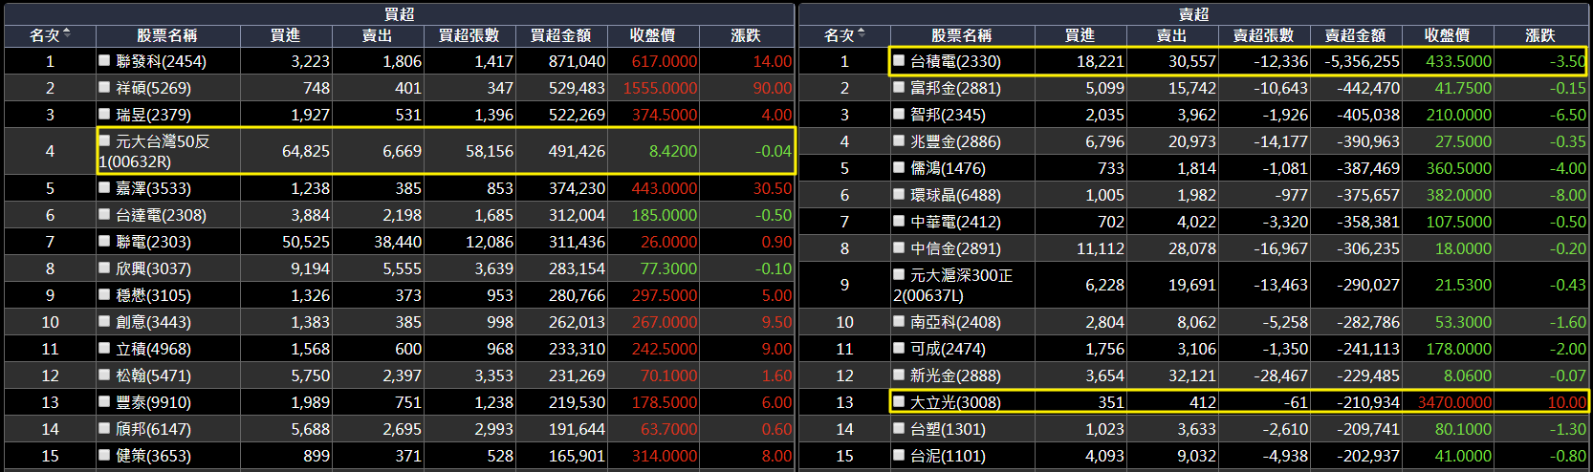Click the 買超張數 column header
The image size is (1593, 472).
coord(469,35)
